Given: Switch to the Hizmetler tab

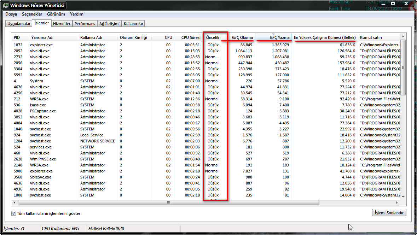Looking at the screenshot, I should point(62,24).
